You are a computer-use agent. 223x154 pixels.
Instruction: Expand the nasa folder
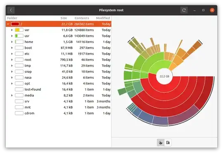[12, 78]
